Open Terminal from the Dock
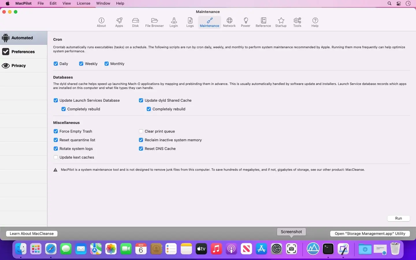This screenshot has width=416, height=260. 328,249
